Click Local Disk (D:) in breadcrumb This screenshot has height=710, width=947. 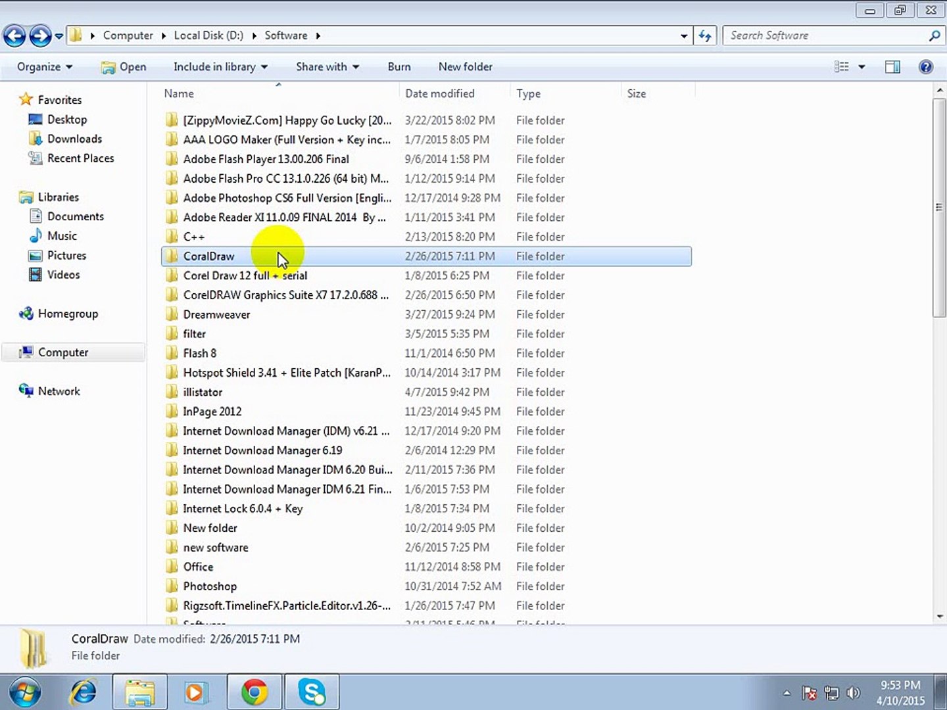click(x=208, y=35)
